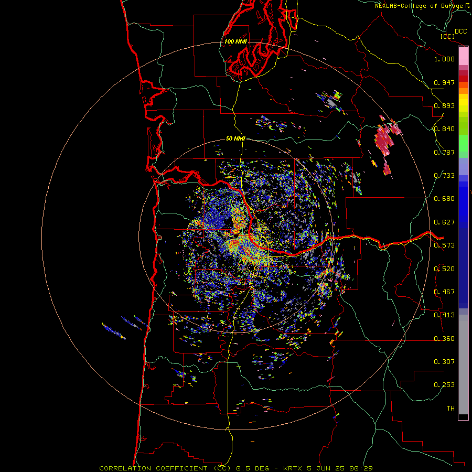Click the gray lower segment of color bar
The image size is (472, 472).
tap(463, 364)
